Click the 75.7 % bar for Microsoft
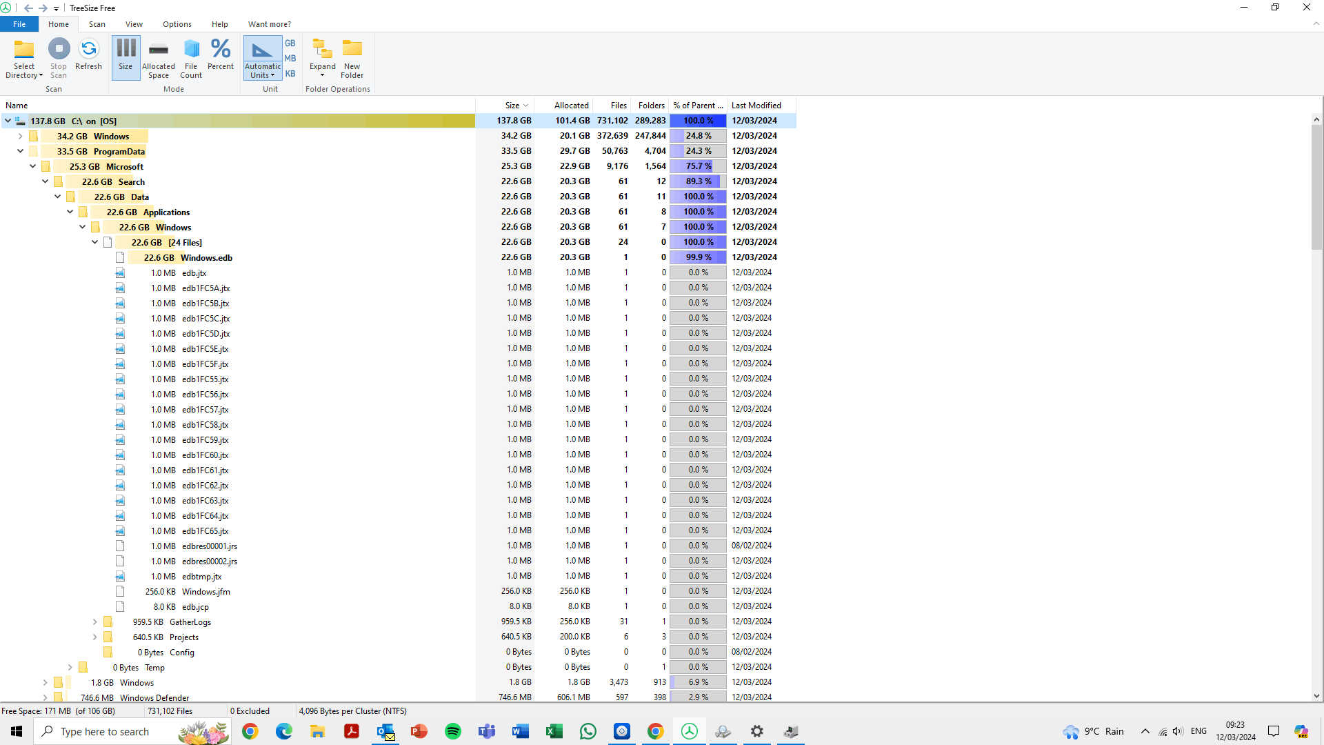Image resolution: width=1324 pixels, height=745 pixels. pyautogui.click(x=698, y=166)
